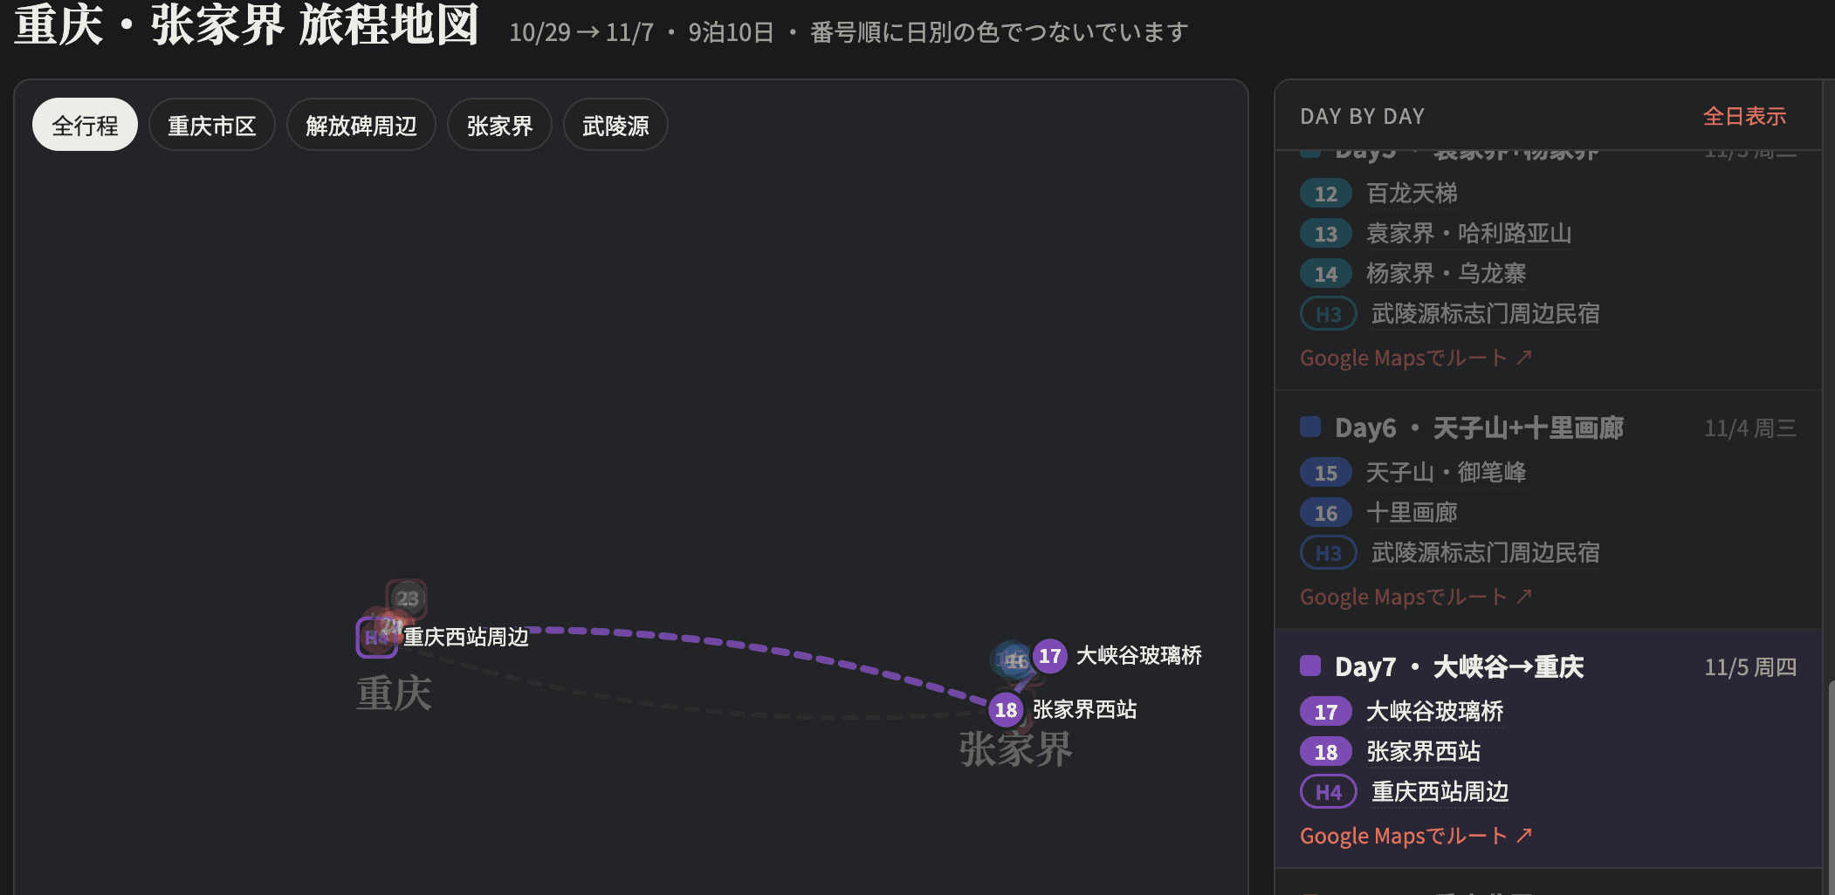Open the Day6 天子山+十里画廊 header
The image size is (1835, 895).
(1479, 427)
